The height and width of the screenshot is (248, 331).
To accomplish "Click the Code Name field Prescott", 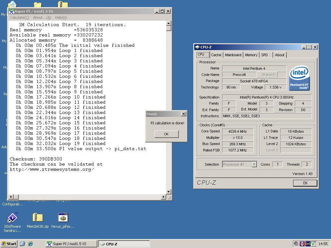I will (239, 75).
